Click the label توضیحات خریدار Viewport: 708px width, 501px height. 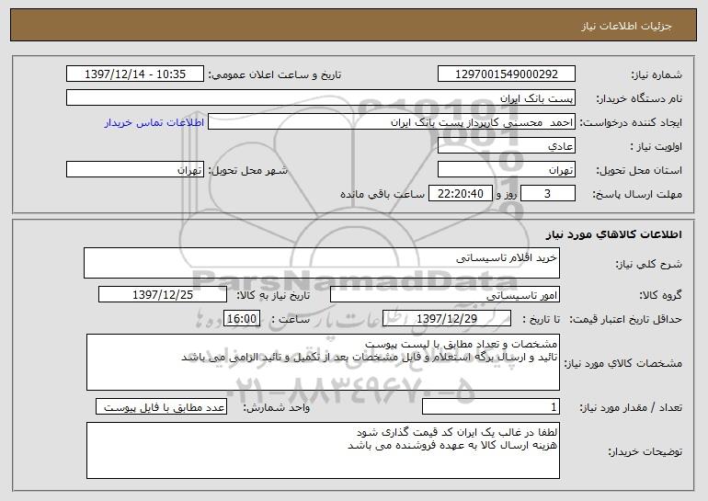pyautogui.click(x=645, y=451)
